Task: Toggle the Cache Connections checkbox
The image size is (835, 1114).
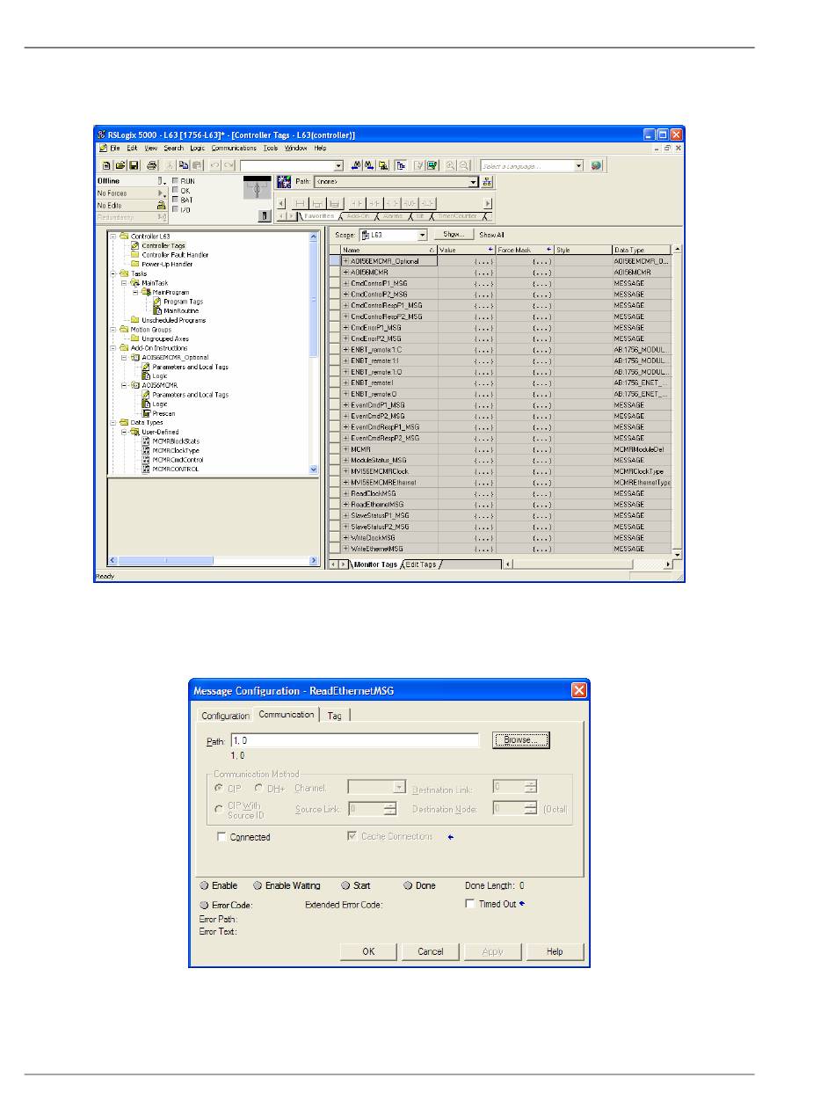Action: pos(352,837)
